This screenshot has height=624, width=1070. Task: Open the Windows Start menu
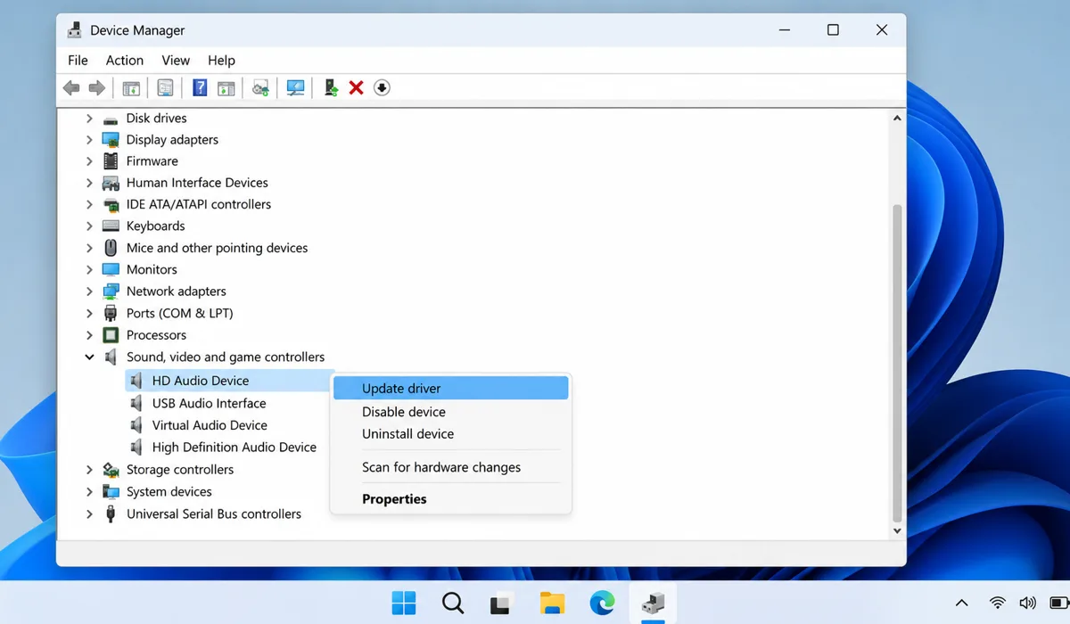coord(403,603)
